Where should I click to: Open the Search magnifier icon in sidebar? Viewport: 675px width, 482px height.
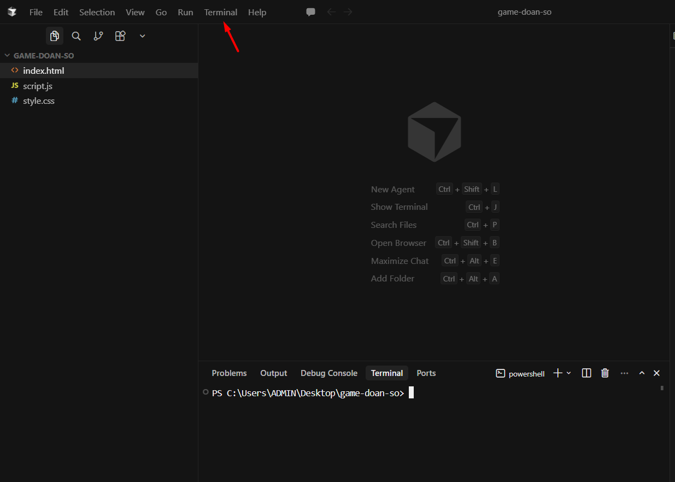pyautogui.click(x=77, y=36)
